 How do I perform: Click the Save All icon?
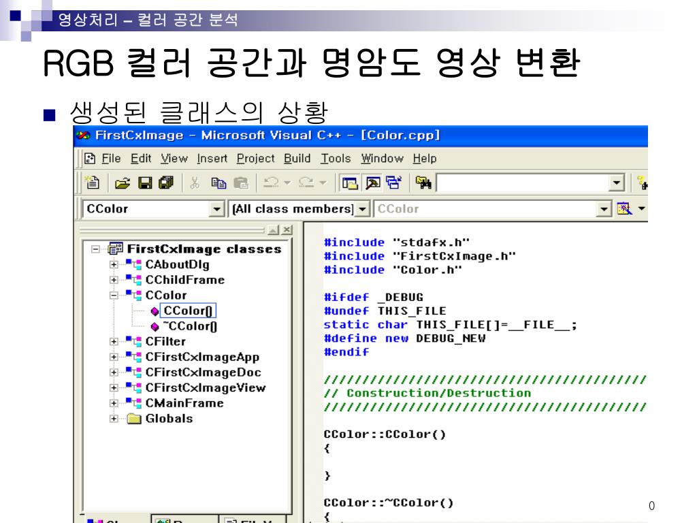coord(166,183)
